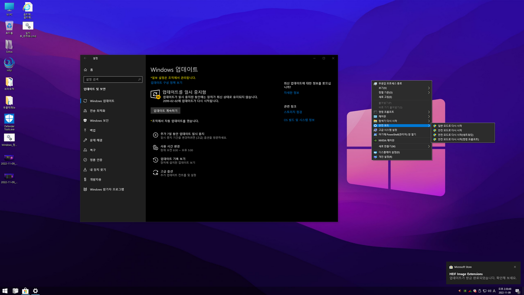Open 여기에 PowerShell(관리자) 창 열기
Screen dimensions: 524x295
(402, 135)
